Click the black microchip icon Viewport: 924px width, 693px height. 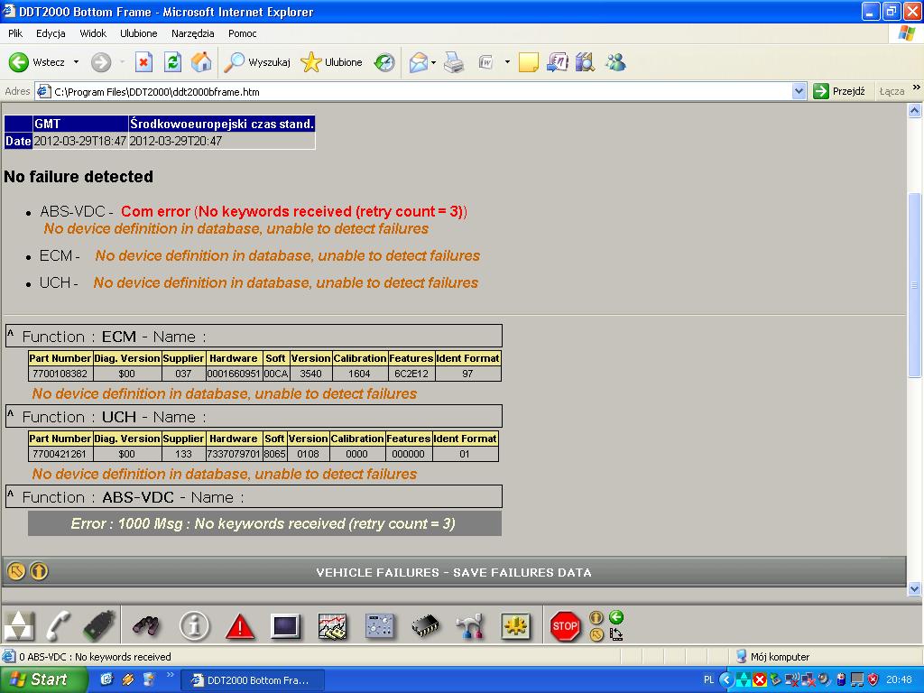[425, 626]
